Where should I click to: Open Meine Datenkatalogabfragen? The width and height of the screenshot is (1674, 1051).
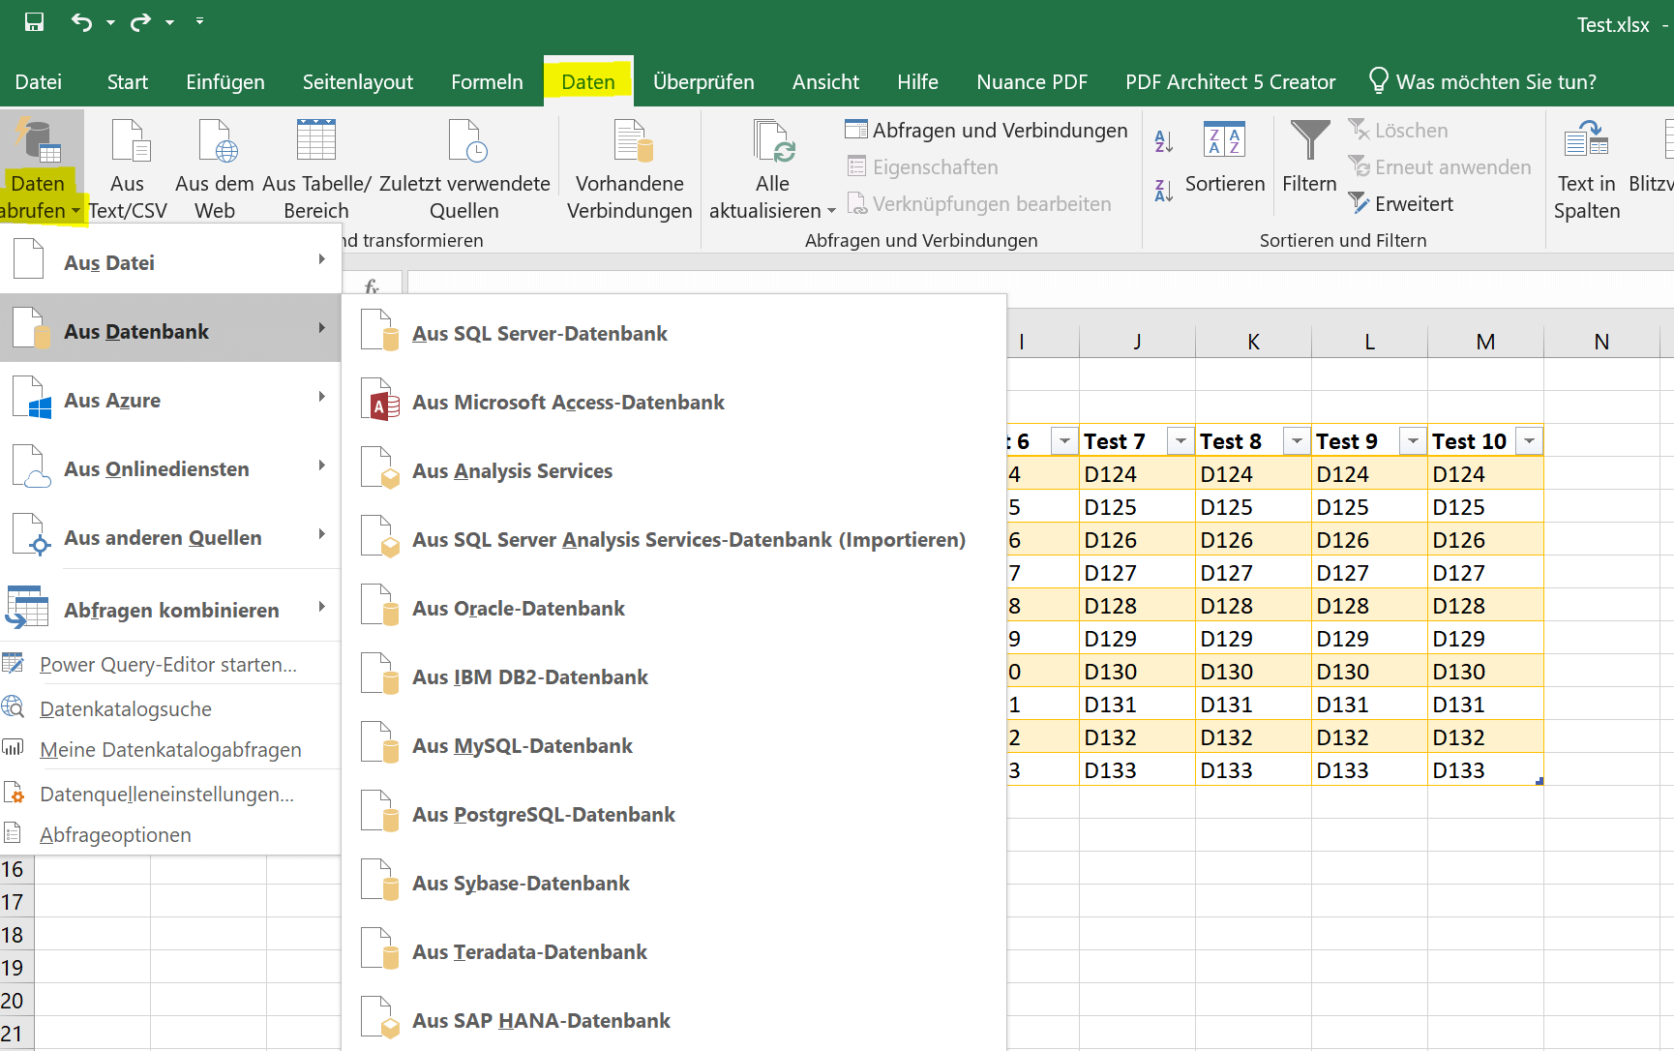point(170,749)
